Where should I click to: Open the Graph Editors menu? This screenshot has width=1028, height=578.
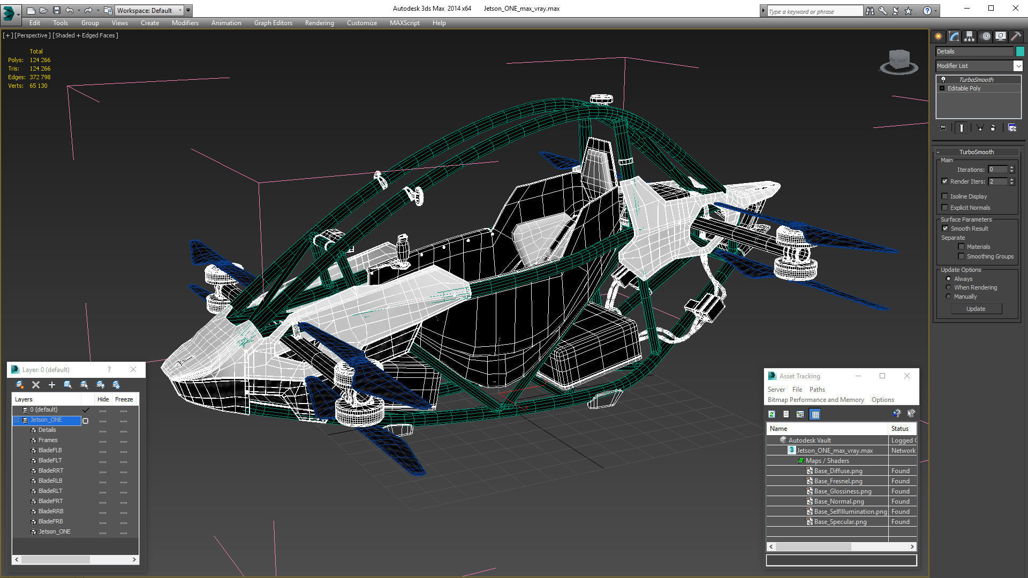click(273, 23)
